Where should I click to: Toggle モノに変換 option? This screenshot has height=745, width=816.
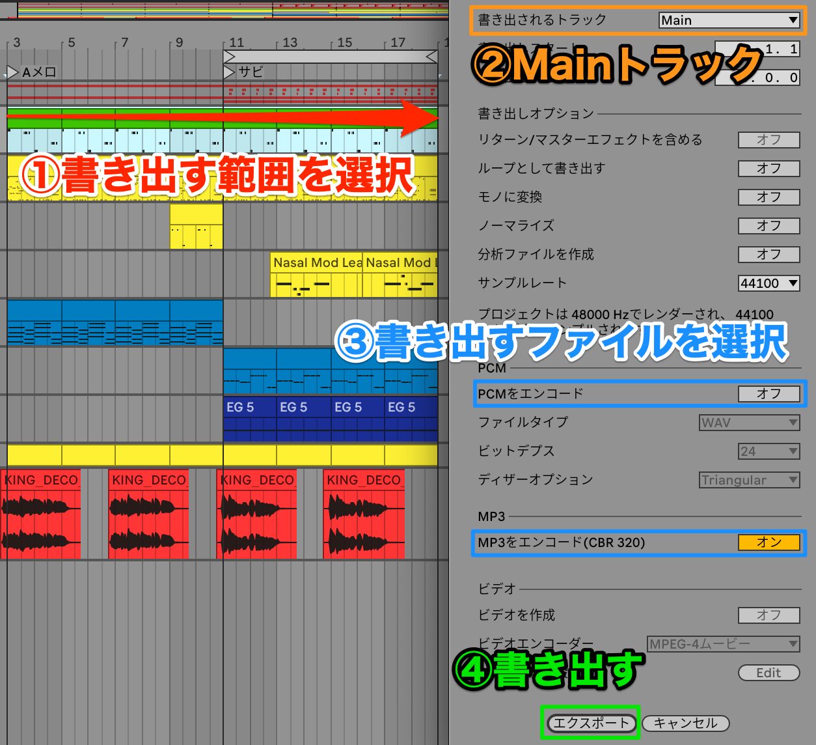(x=768, y=197)
